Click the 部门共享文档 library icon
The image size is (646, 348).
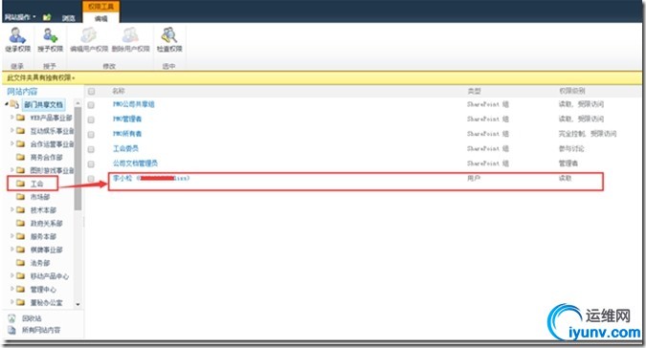click(x=14, y=104)
